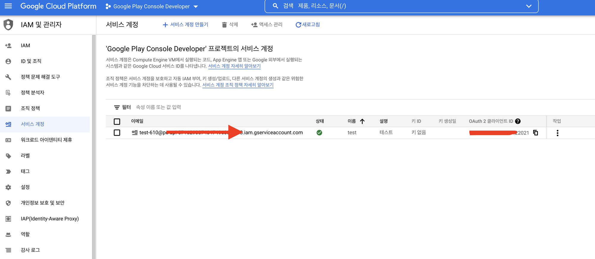Click the 키 ID column header
595x259 pixels.
coord(416,121)
